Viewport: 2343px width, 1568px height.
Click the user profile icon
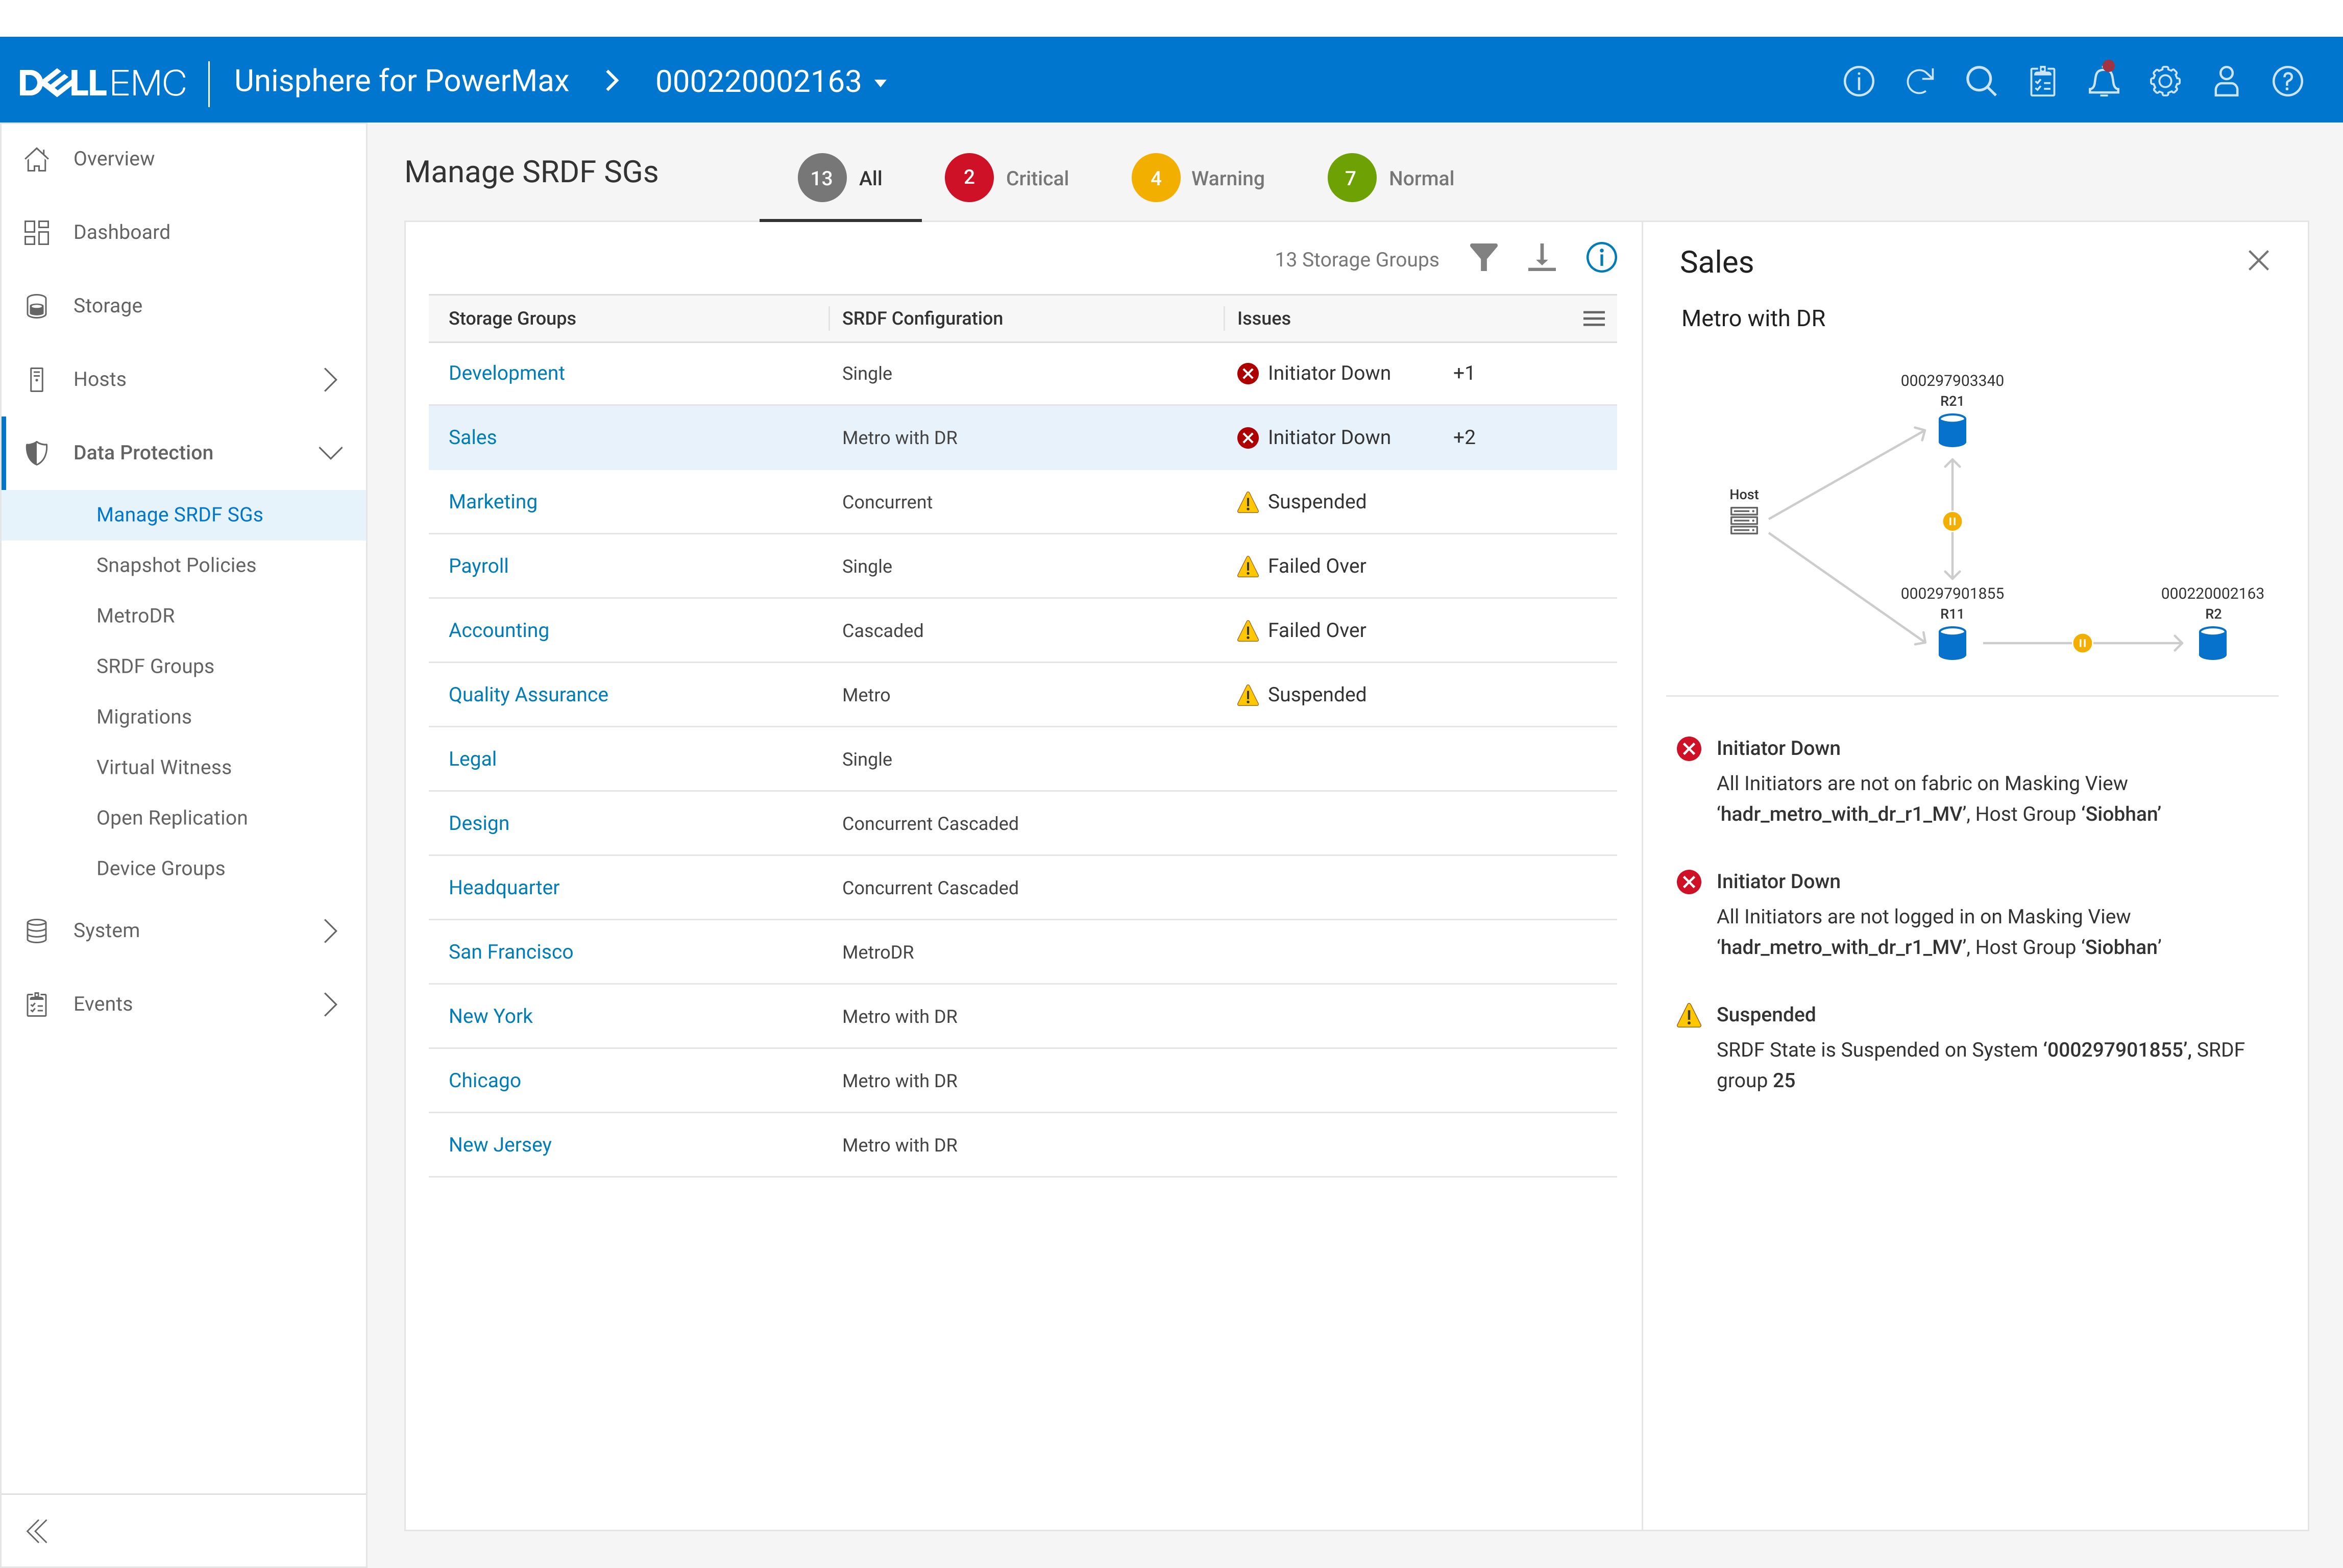point(2226,81)
